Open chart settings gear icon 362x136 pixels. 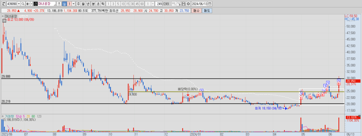[188, 4]
